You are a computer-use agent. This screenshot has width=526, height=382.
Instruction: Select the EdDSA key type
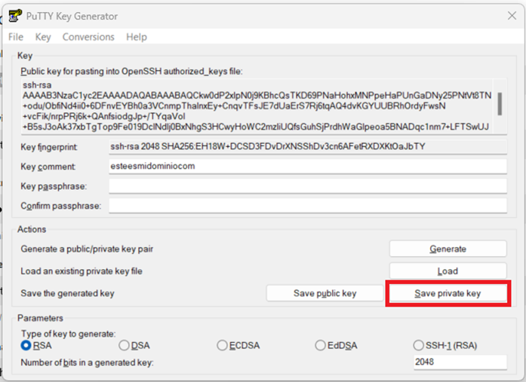[x=321, y=346]
